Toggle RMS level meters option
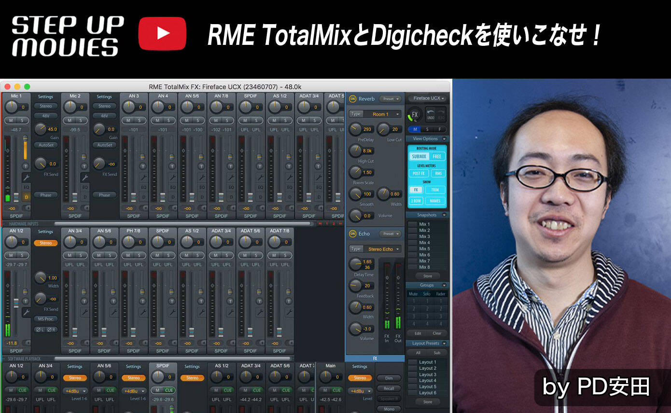This screenshot has width=671, height=413. pos(439,173)
